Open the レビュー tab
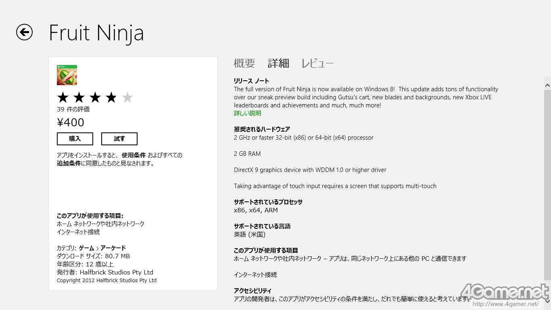This screenshot has height=310, width=551. pos(317,63)
